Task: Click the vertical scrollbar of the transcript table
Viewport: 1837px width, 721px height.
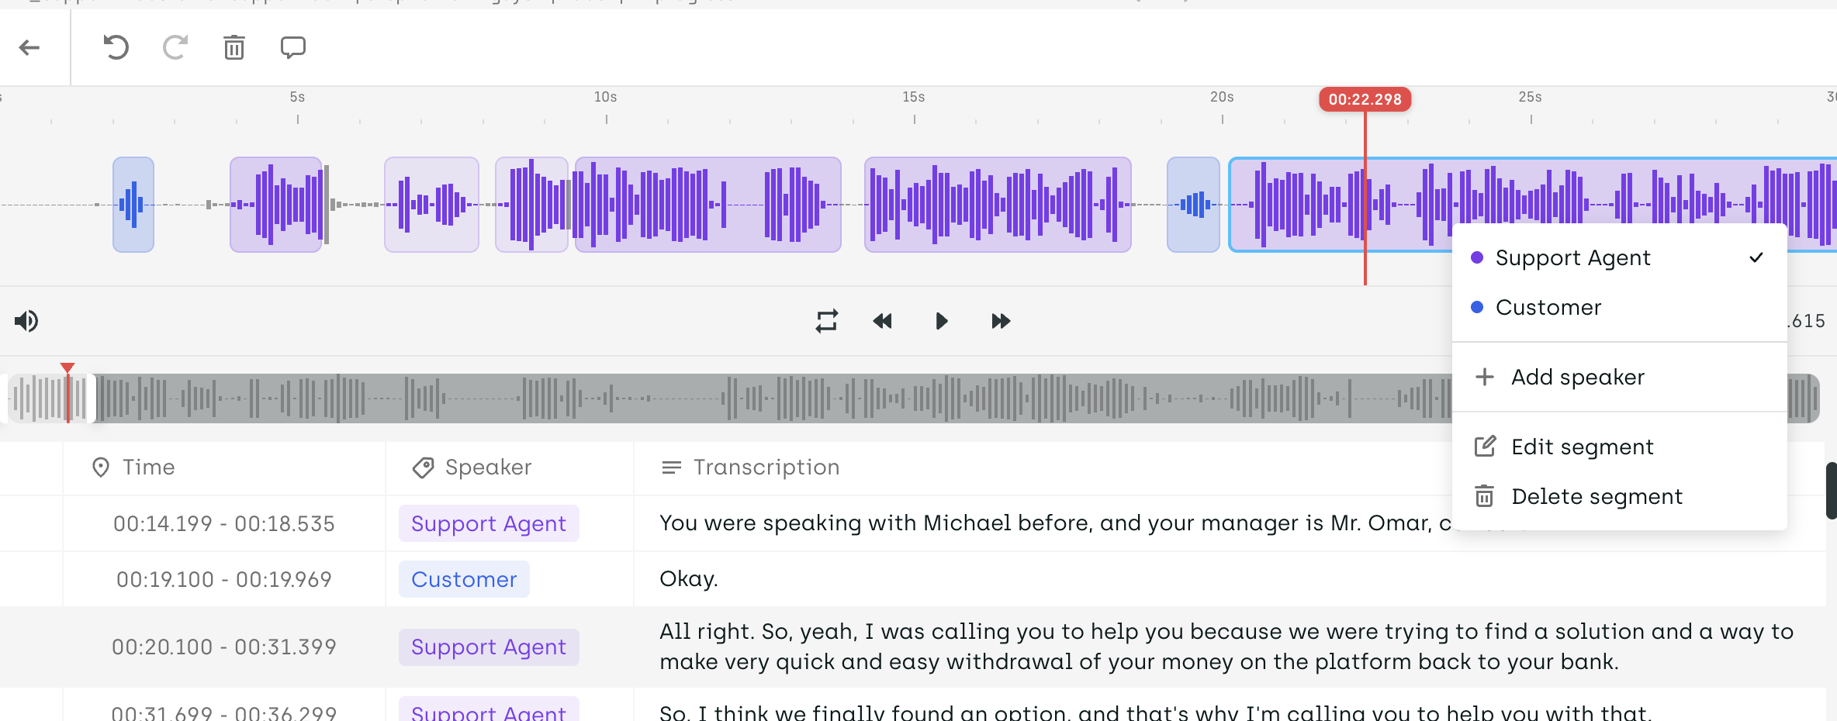Action: (1831, 491)
